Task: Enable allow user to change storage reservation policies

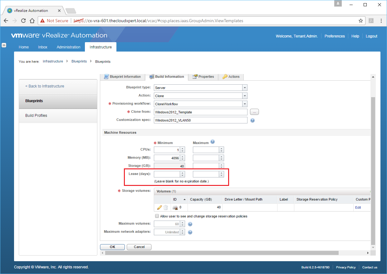Action: 157,216
